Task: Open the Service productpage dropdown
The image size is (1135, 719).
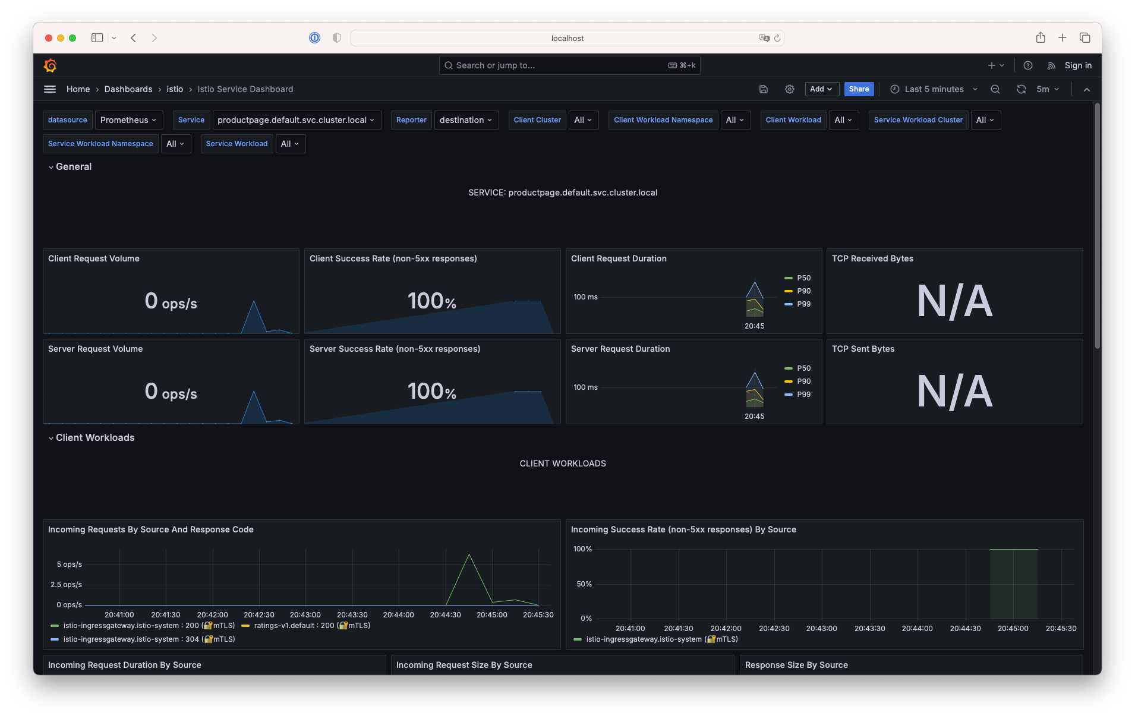Action: 296,120
